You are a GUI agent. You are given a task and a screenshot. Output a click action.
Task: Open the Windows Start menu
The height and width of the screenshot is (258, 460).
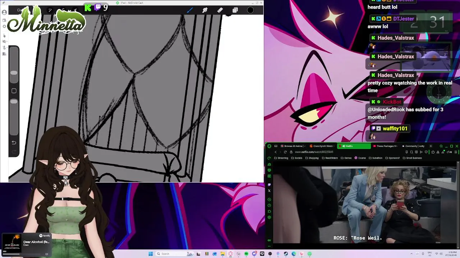[x=151, y=254]
